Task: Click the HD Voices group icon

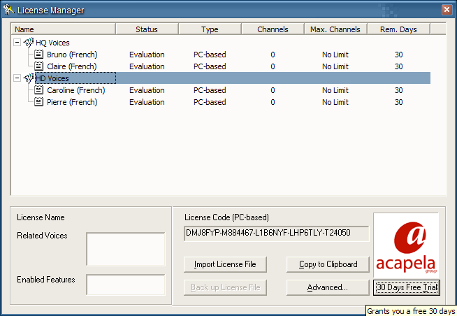Action: [29, 78]
